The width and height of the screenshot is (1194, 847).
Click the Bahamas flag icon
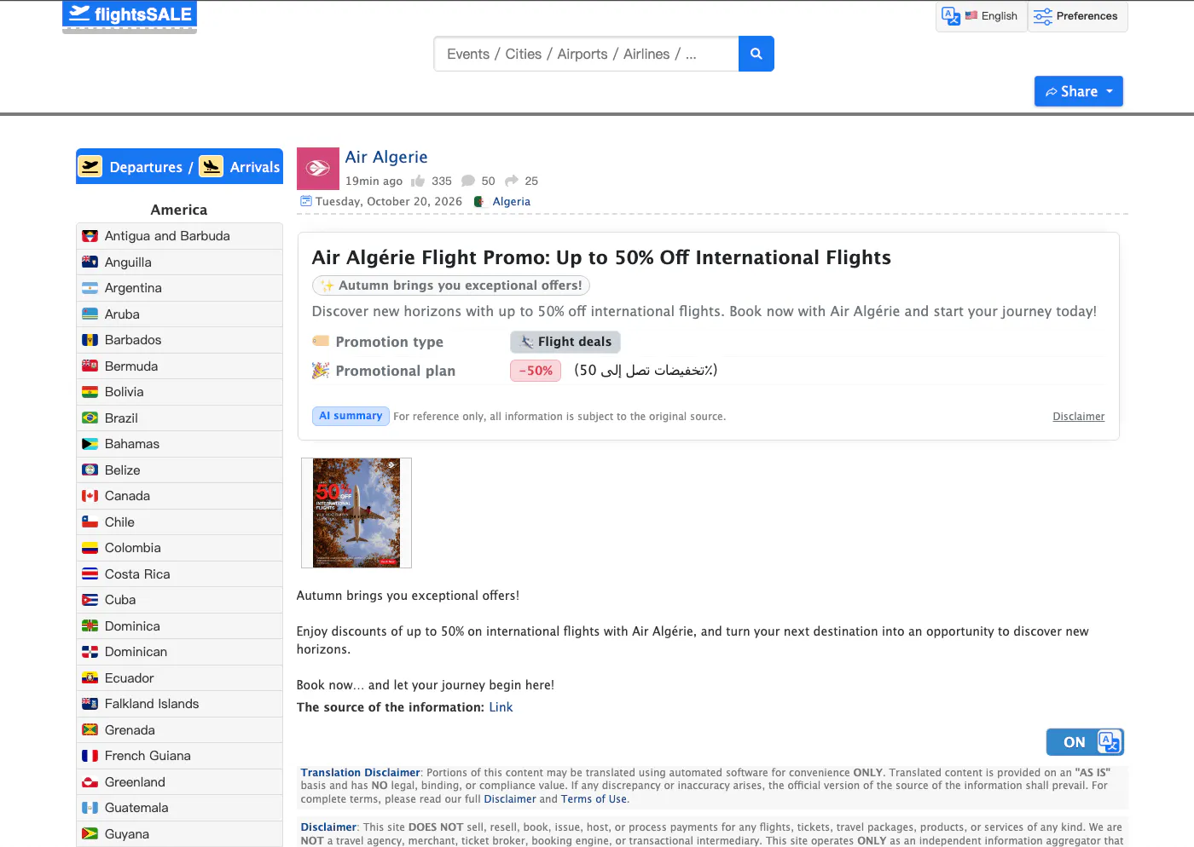(90, 444)
